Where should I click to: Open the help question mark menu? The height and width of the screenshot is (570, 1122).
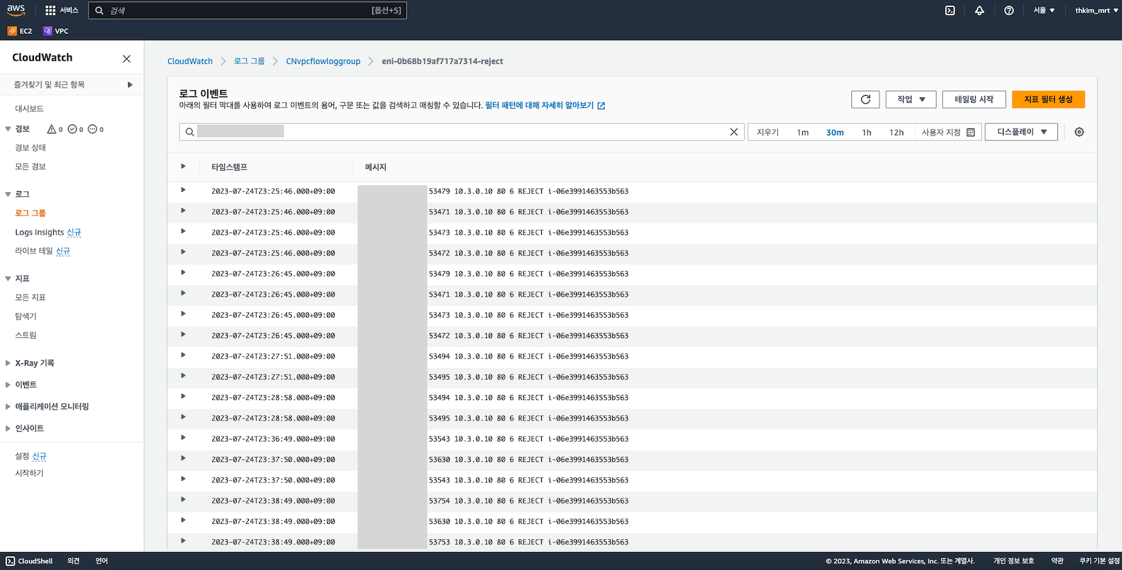point(1009,10)
